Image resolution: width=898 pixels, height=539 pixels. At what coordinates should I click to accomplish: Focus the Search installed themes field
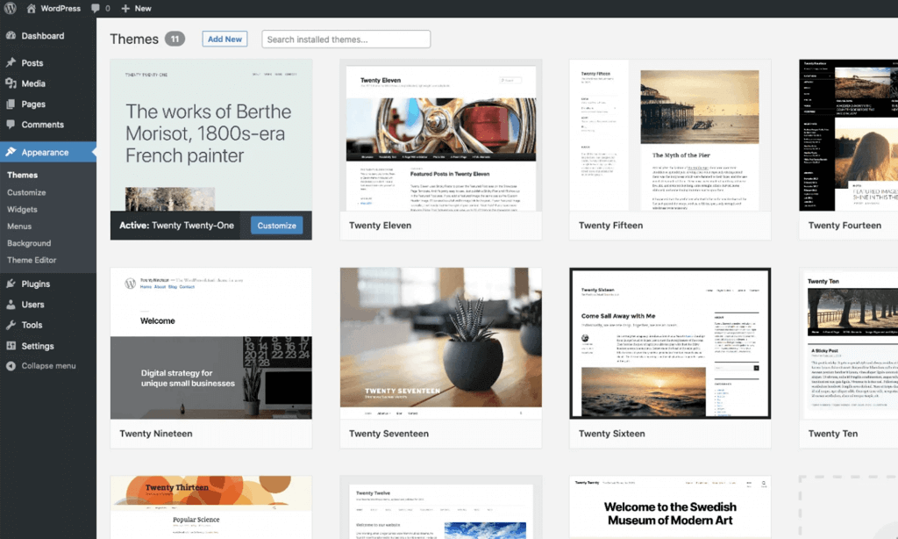[346, 39]
